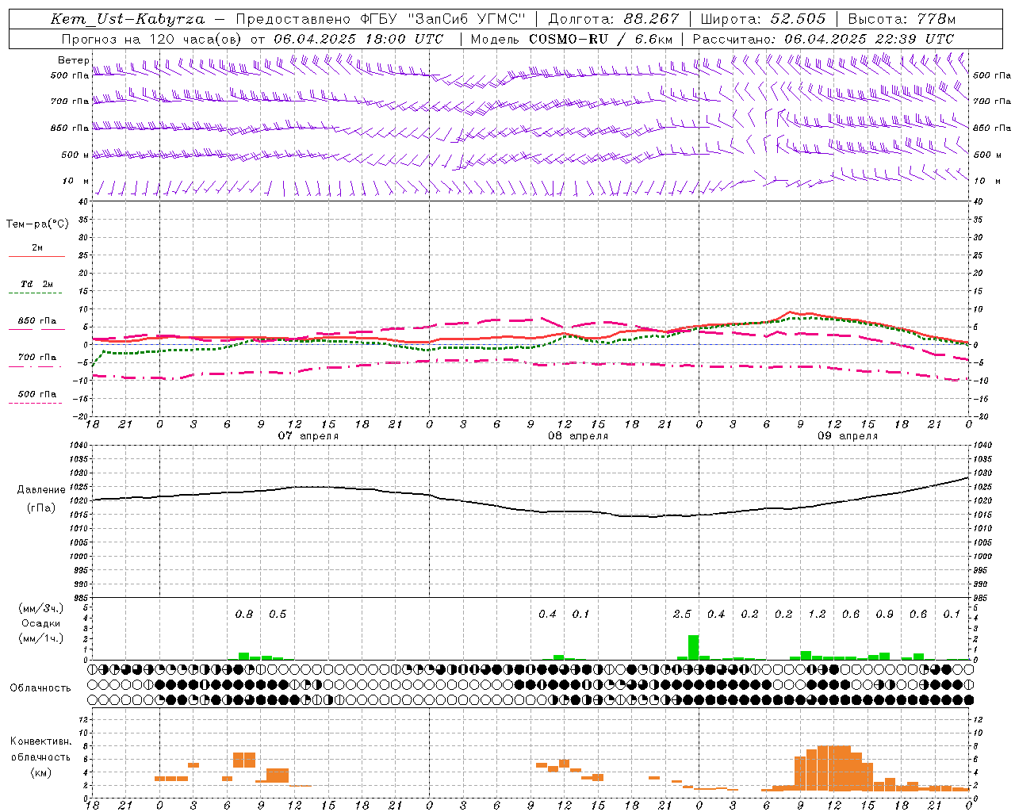1015x812 pixels.
Task: Click the 'Давление' pressure panel label
Action: pyautogui.click(x=40, y=490)
